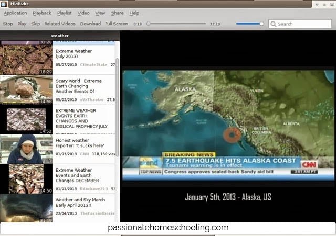Select 'Scary World Extreme Earth Changing' video title
Image resolution: width=336 pixels, height=236 pixels.
click(79, 86)
